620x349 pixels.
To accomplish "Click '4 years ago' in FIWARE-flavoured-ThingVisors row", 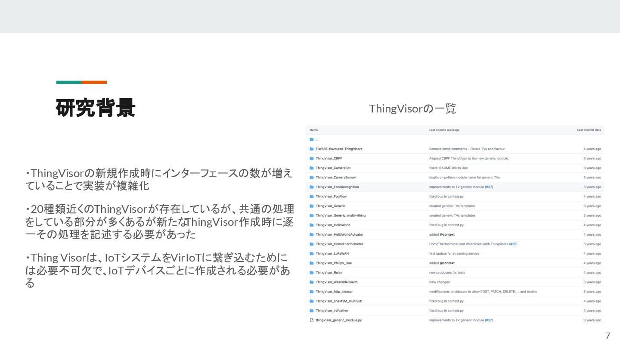I will (x=592, y=149).
